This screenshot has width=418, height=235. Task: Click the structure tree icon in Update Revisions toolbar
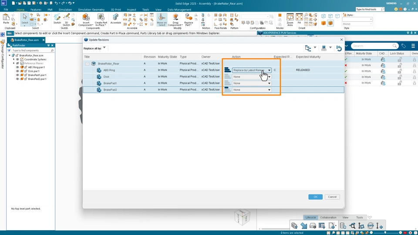pos(308,48)
